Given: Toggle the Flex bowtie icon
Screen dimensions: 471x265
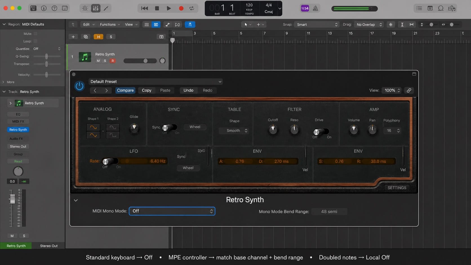Looking at the screenshot, I should coord(177,25).
